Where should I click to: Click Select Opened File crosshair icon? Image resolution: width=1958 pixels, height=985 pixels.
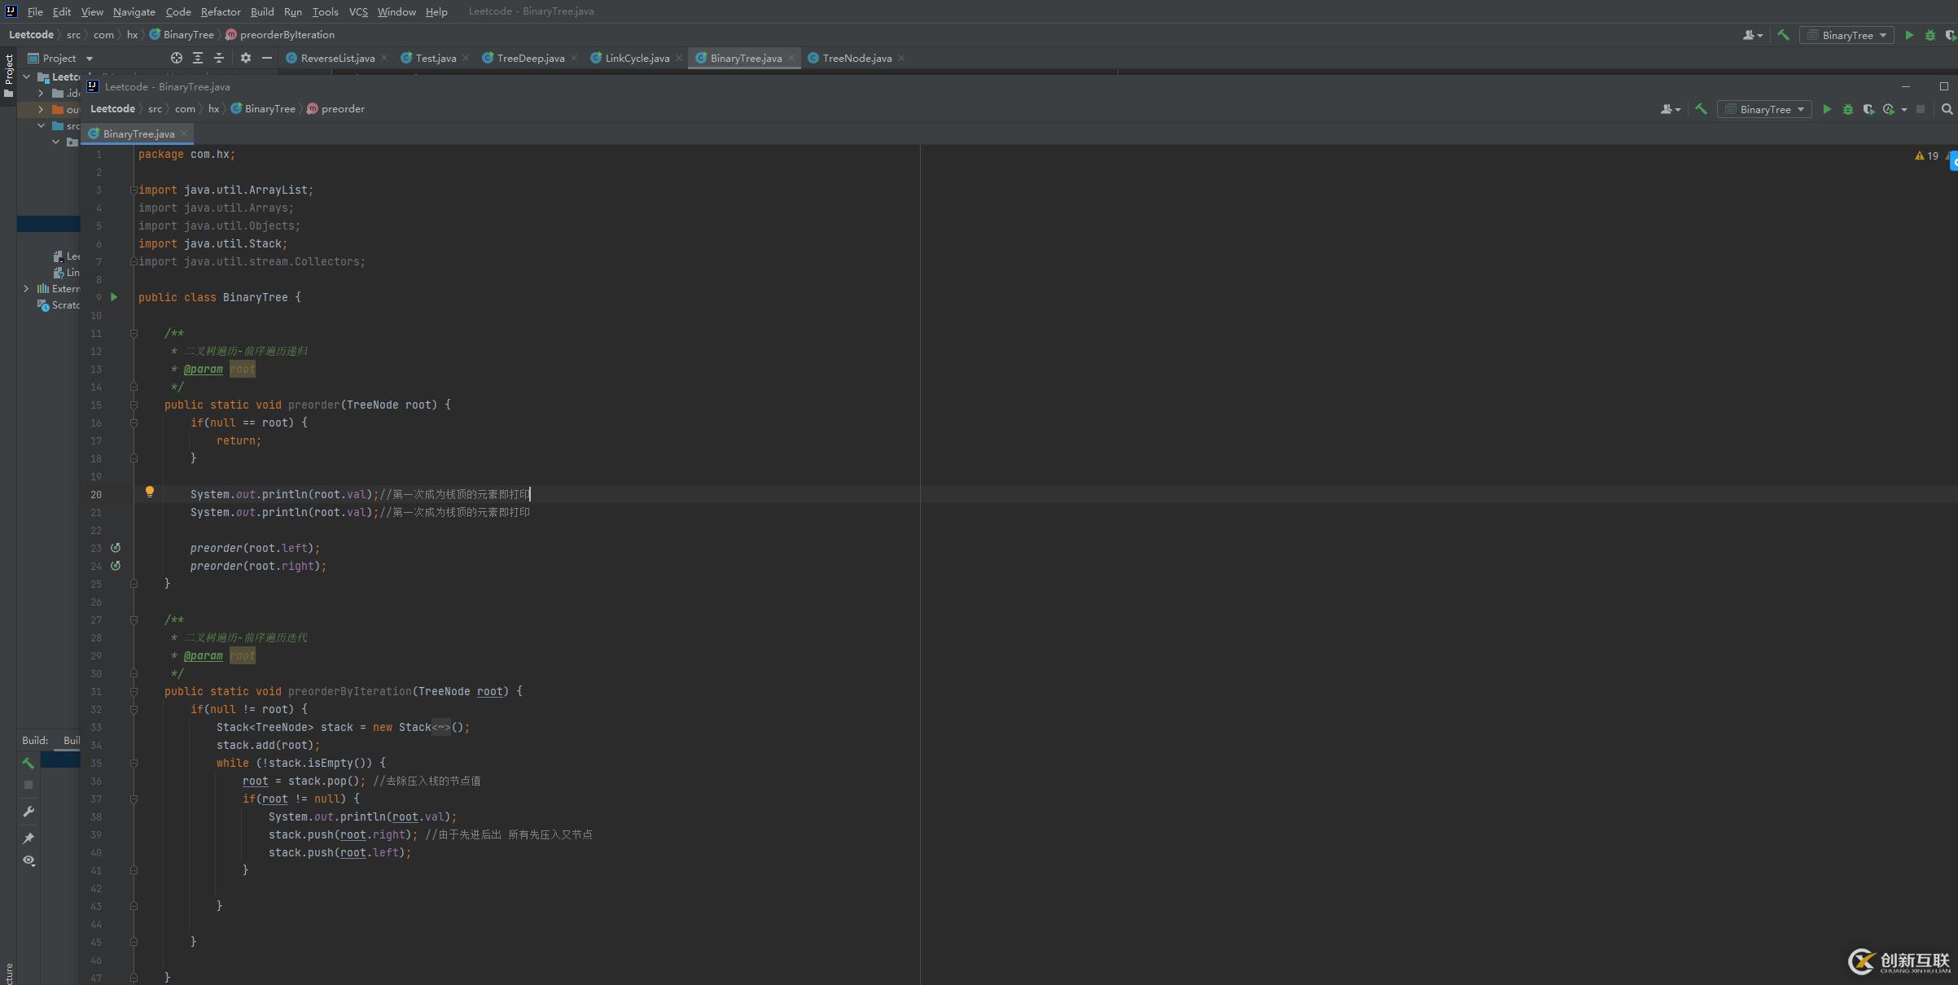coord(177,58)
